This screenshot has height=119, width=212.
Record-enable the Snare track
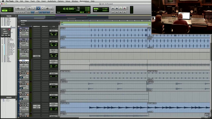click(21, 30)
